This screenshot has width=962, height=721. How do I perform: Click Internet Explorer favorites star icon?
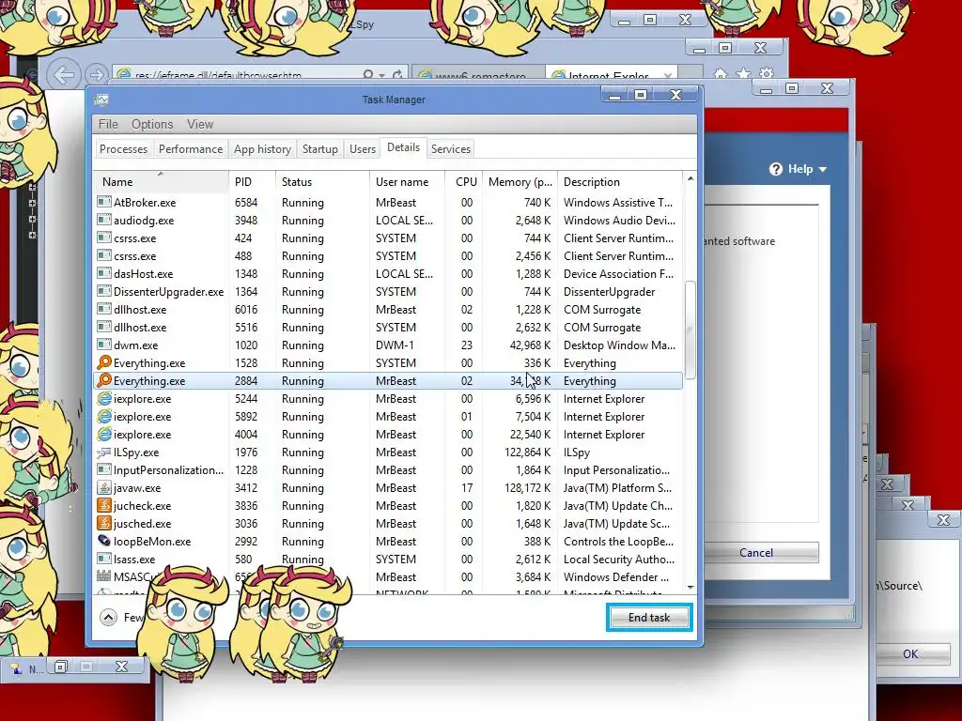tap(744, 73)
